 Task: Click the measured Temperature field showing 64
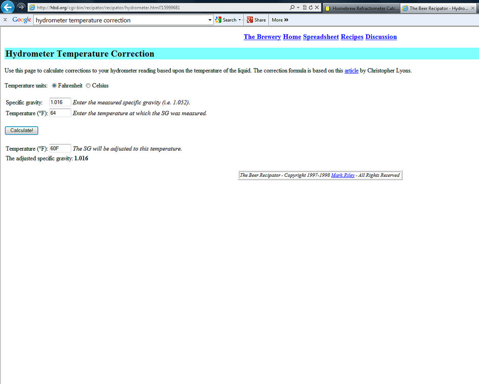[x=60, y=113]
